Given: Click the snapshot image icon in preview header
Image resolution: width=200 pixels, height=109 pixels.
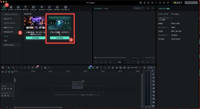Looking at the screenshot, I should (x=153, y=8).
